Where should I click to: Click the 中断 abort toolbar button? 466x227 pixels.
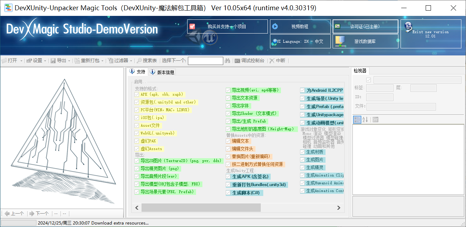pyautogui.click(x=277, y=61)
